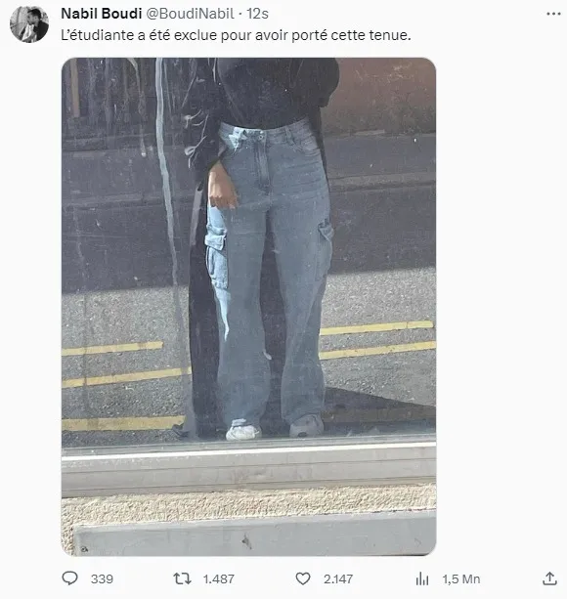This screenshot has width=567, height=599.
Task: Click the Nabil Boudi display name
Action: click(102, 14)
